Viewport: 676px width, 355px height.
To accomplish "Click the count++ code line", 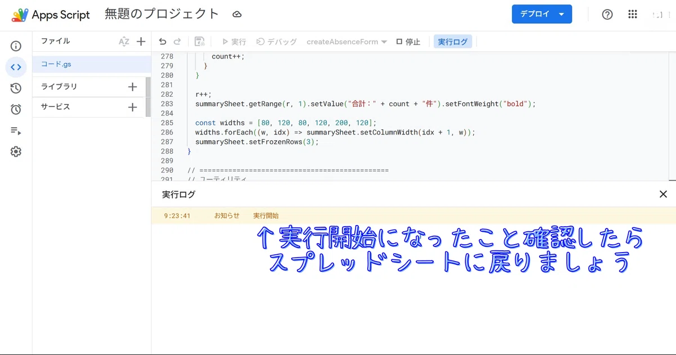I will pos(228,56).
